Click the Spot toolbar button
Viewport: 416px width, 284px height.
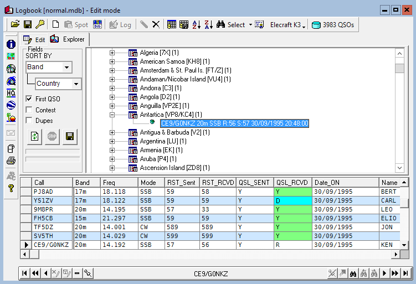[x=76, y=25]
